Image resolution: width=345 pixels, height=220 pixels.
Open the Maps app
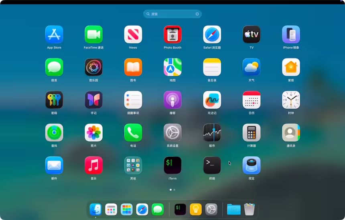click(x=172, y=67)
